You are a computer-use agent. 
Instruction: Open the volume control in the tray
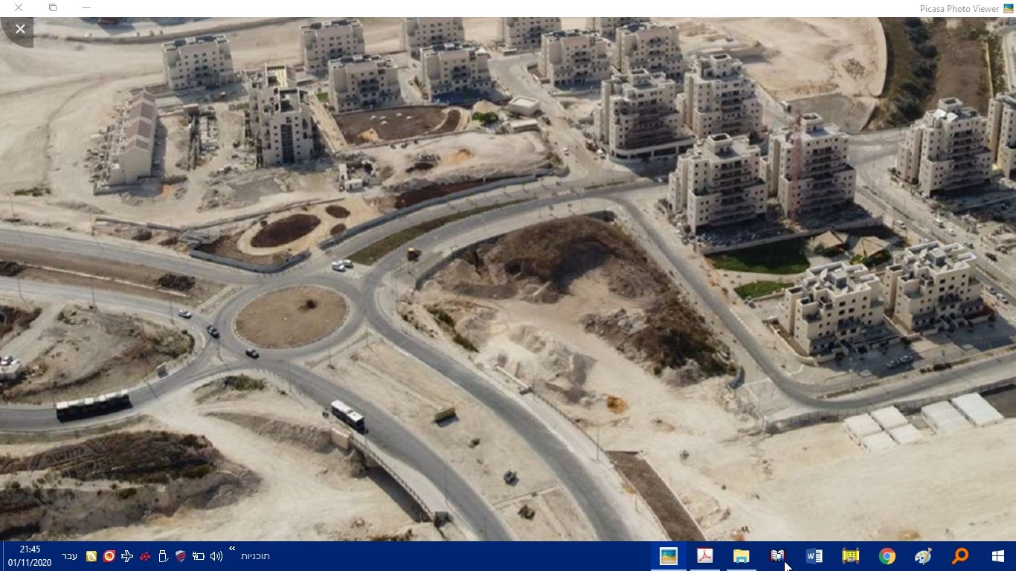[x=216, y=556]
